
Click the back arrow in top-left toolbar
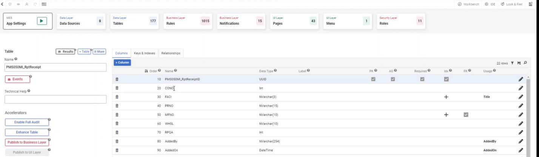point(3,4)
